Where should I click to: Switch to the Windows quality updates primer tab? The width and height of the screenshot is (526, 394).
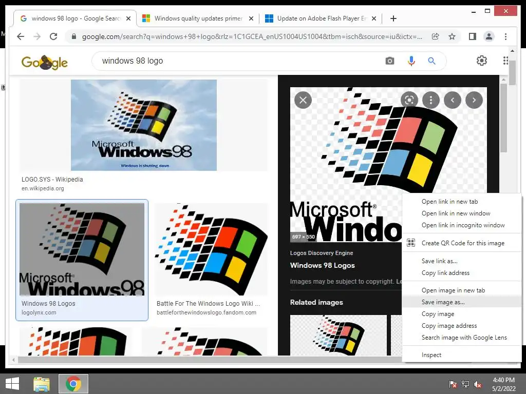(x=198, y=18)
